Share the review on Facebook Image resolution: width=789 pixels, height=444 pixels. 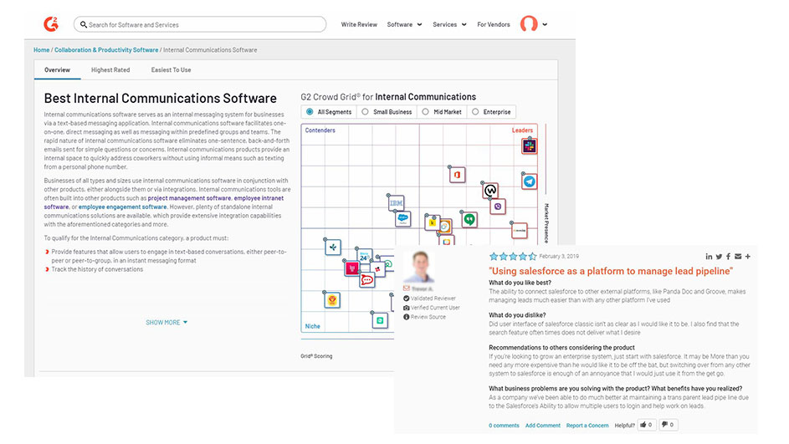coord(728,257)
